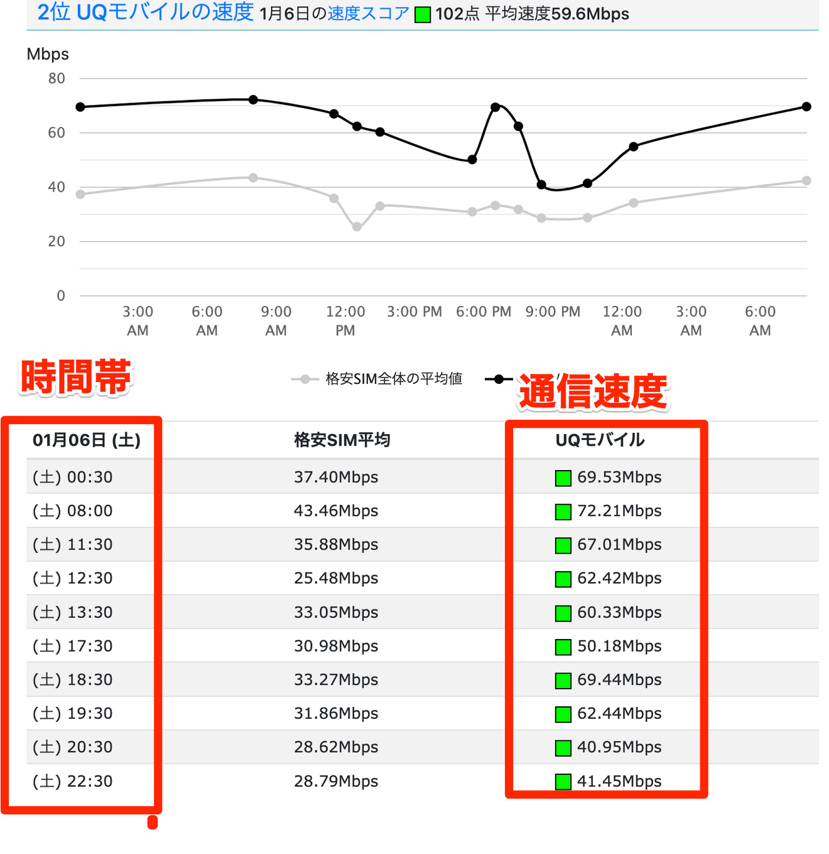The image size is (829, 854).
Task: Click the green square beside 69.44Mbps
Action: (x=563, y=681)
